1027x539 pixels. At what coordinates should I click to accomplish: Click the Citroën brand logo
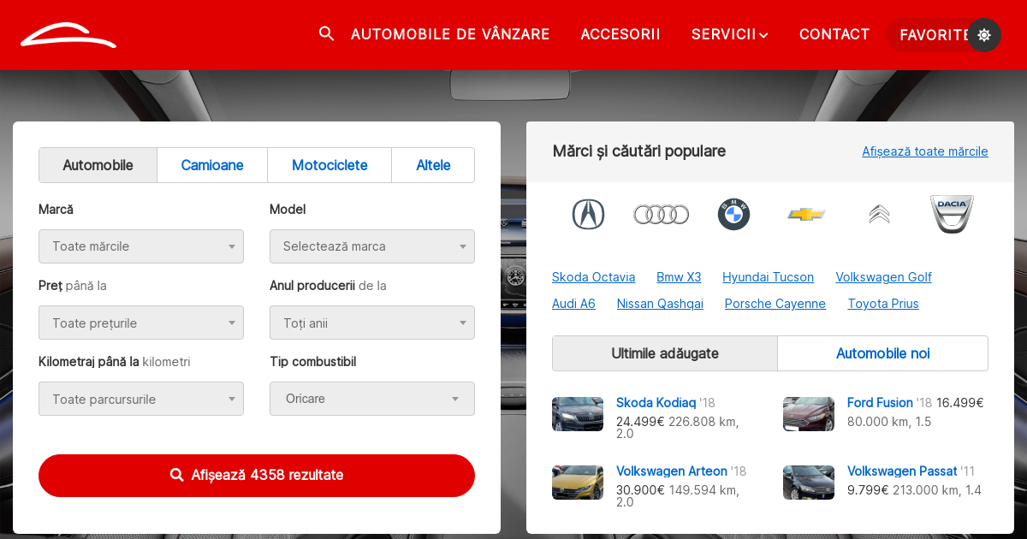click(879, 214)
